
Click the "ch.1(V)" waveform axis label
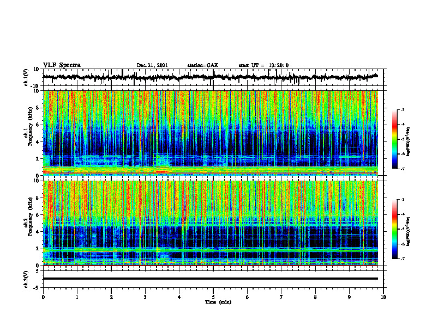tap(26, 78)
